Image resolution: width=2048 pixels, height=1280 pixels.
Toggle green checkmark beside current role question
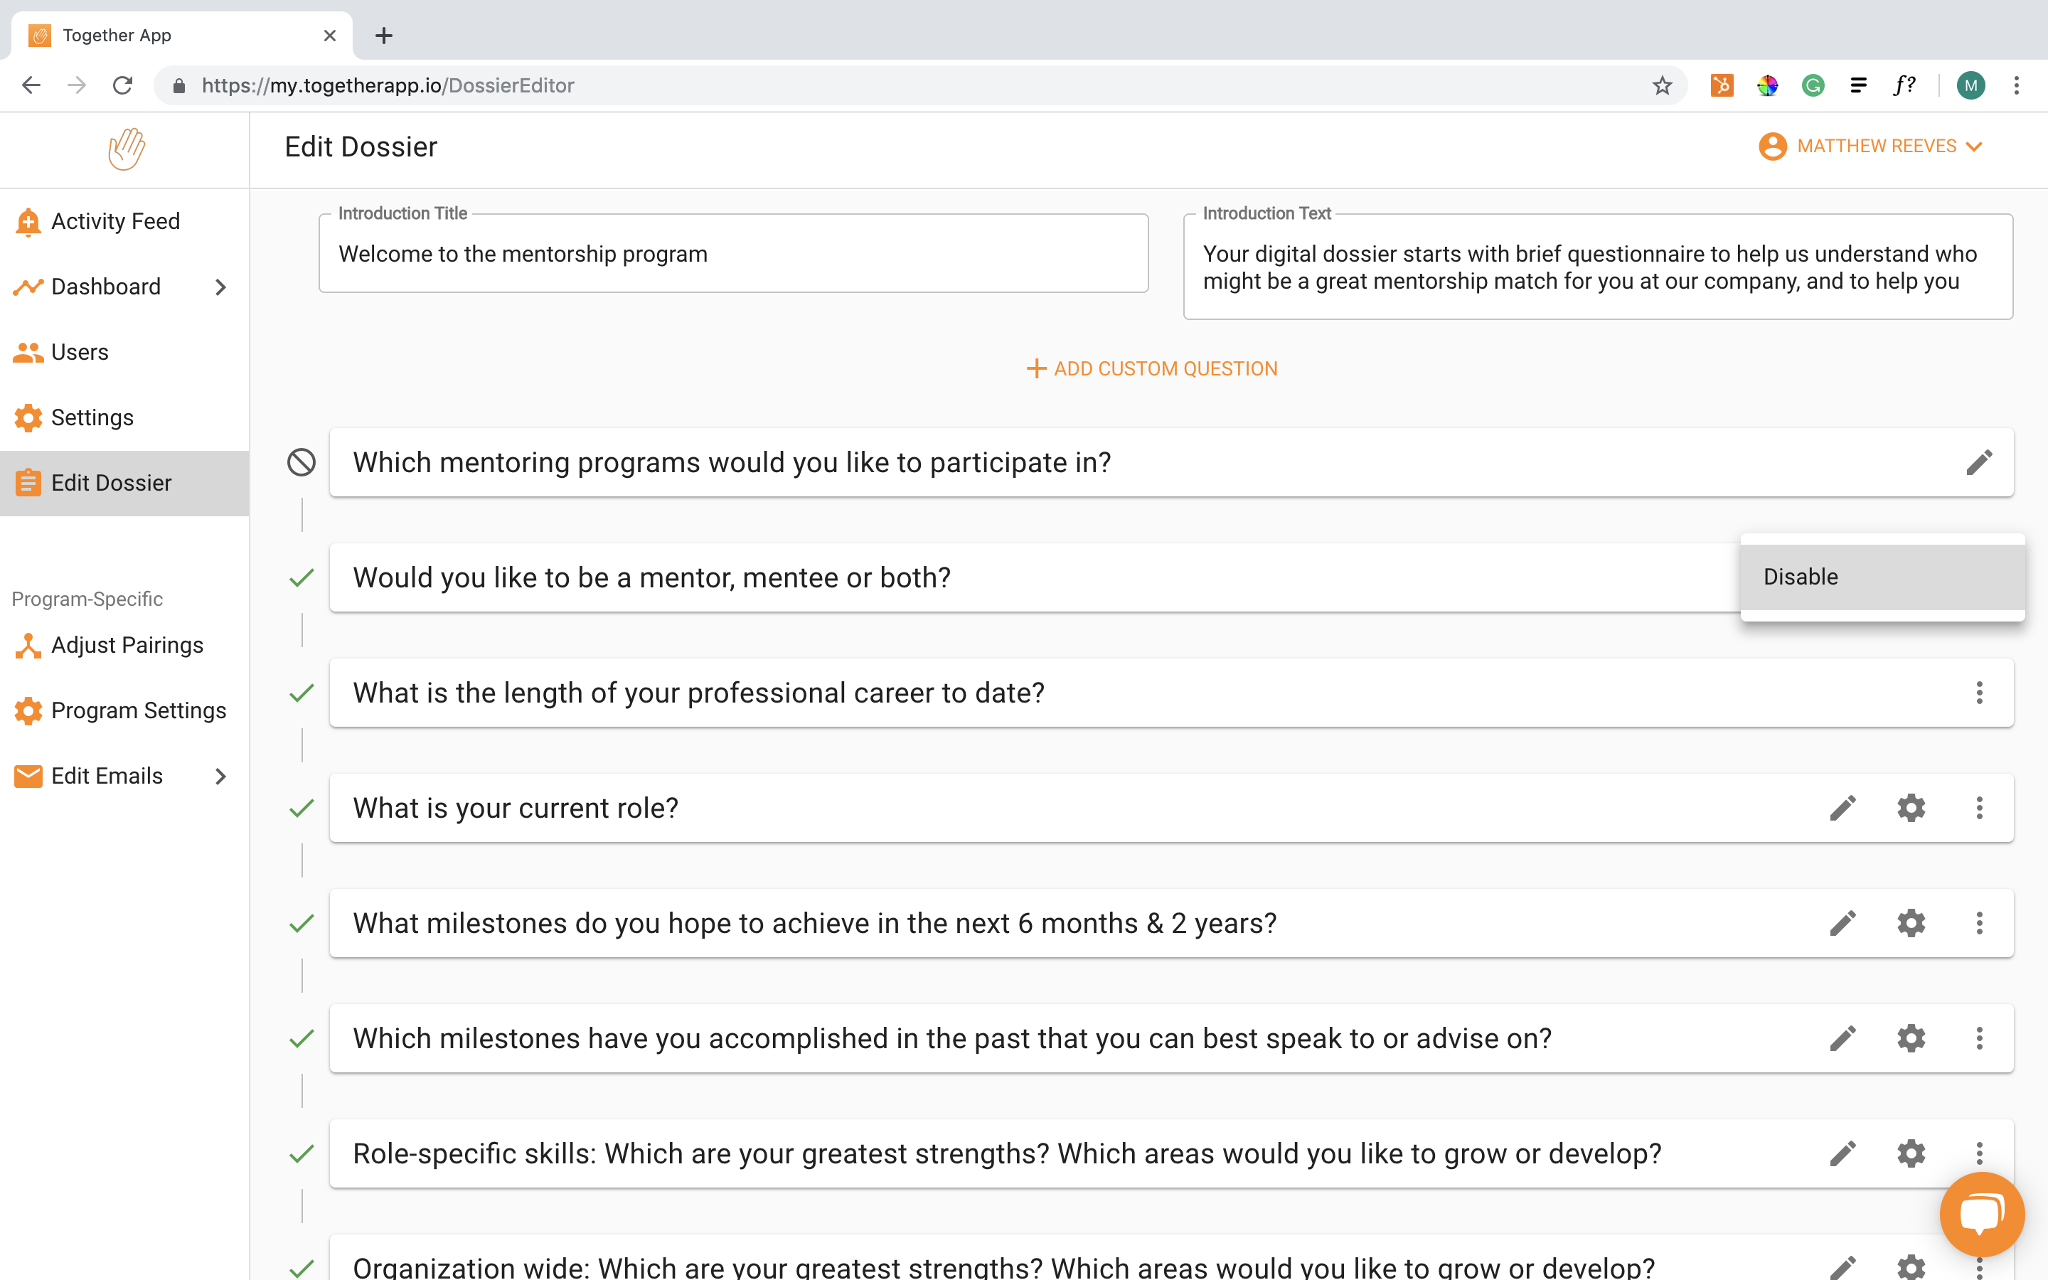(x=302, y=808)
